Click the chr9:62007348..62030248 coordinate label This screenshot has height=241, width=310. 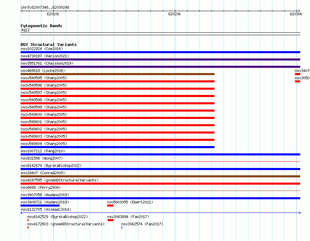(x=45, y=7)
